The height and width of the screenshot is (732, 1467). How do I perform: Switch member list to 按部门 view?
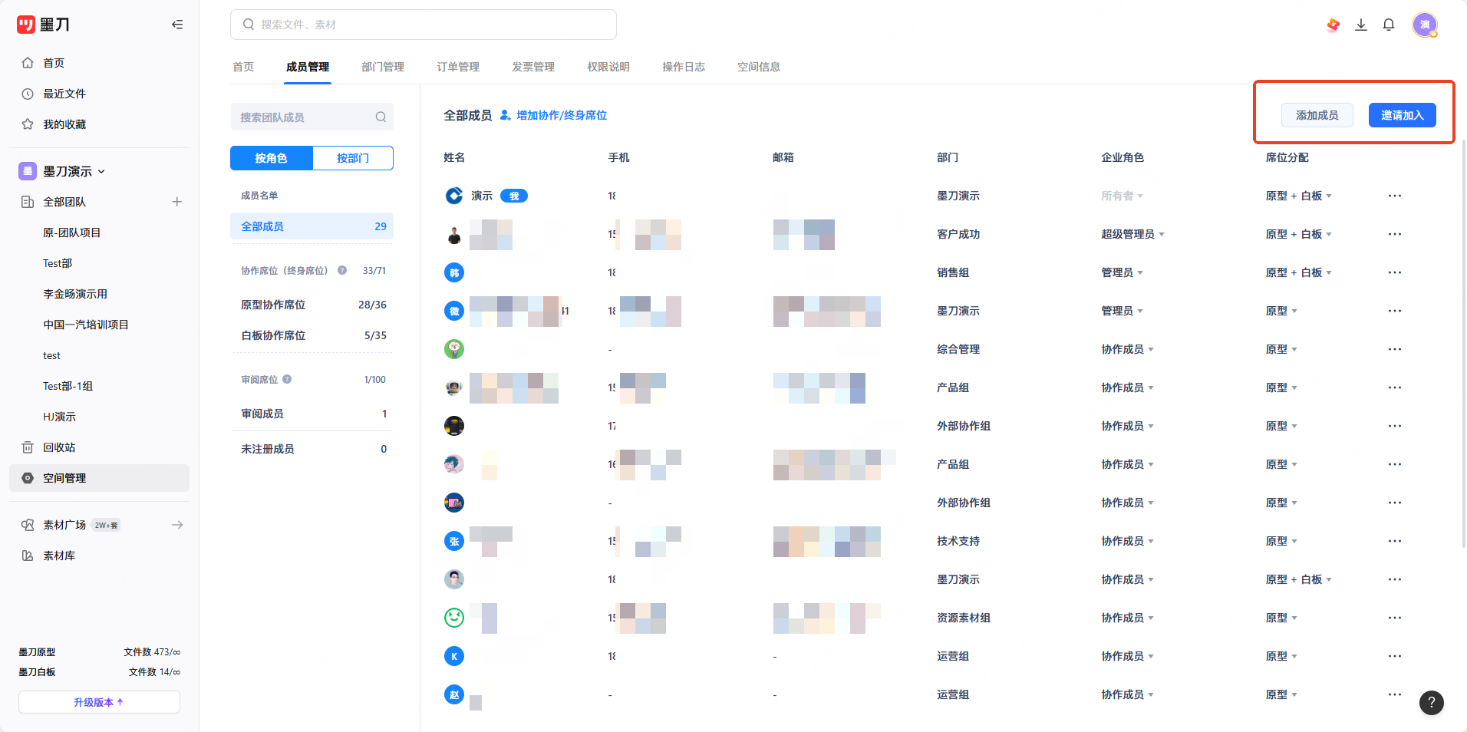click(353, 158)
